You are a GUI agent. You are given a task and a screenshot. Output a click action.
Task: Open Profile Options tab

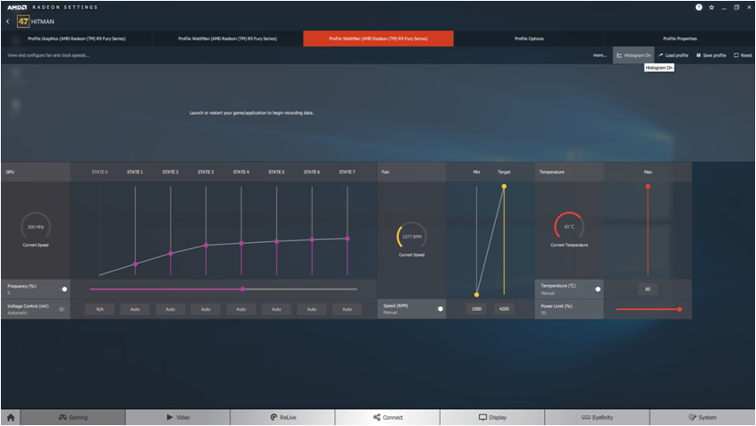pos(529,38)
